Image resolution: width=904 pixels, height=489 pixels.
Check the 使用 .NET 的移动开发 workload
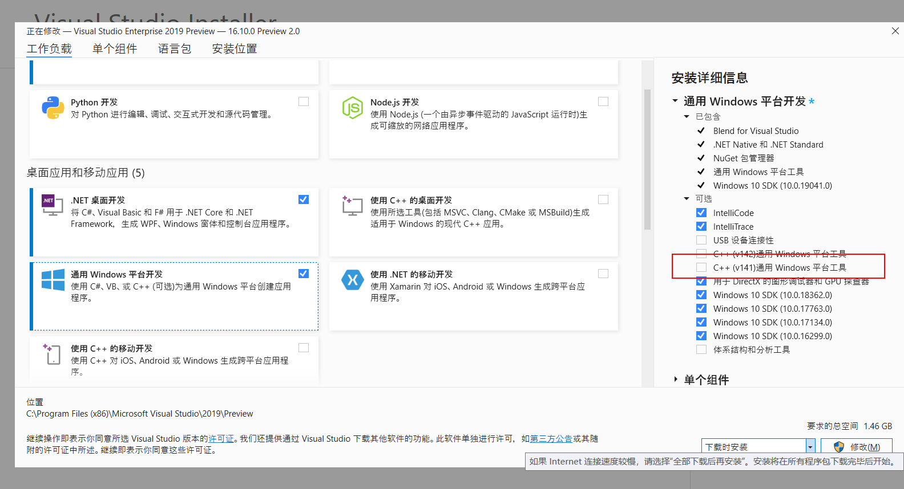coord(603,274)
